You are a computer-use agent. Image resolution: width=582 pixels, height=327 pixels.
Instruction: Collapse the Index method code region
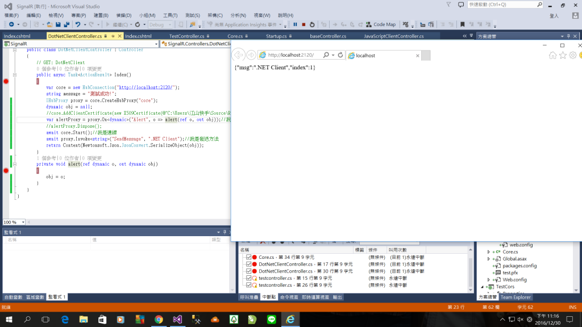pyautogui.click(x=15, y=75)
